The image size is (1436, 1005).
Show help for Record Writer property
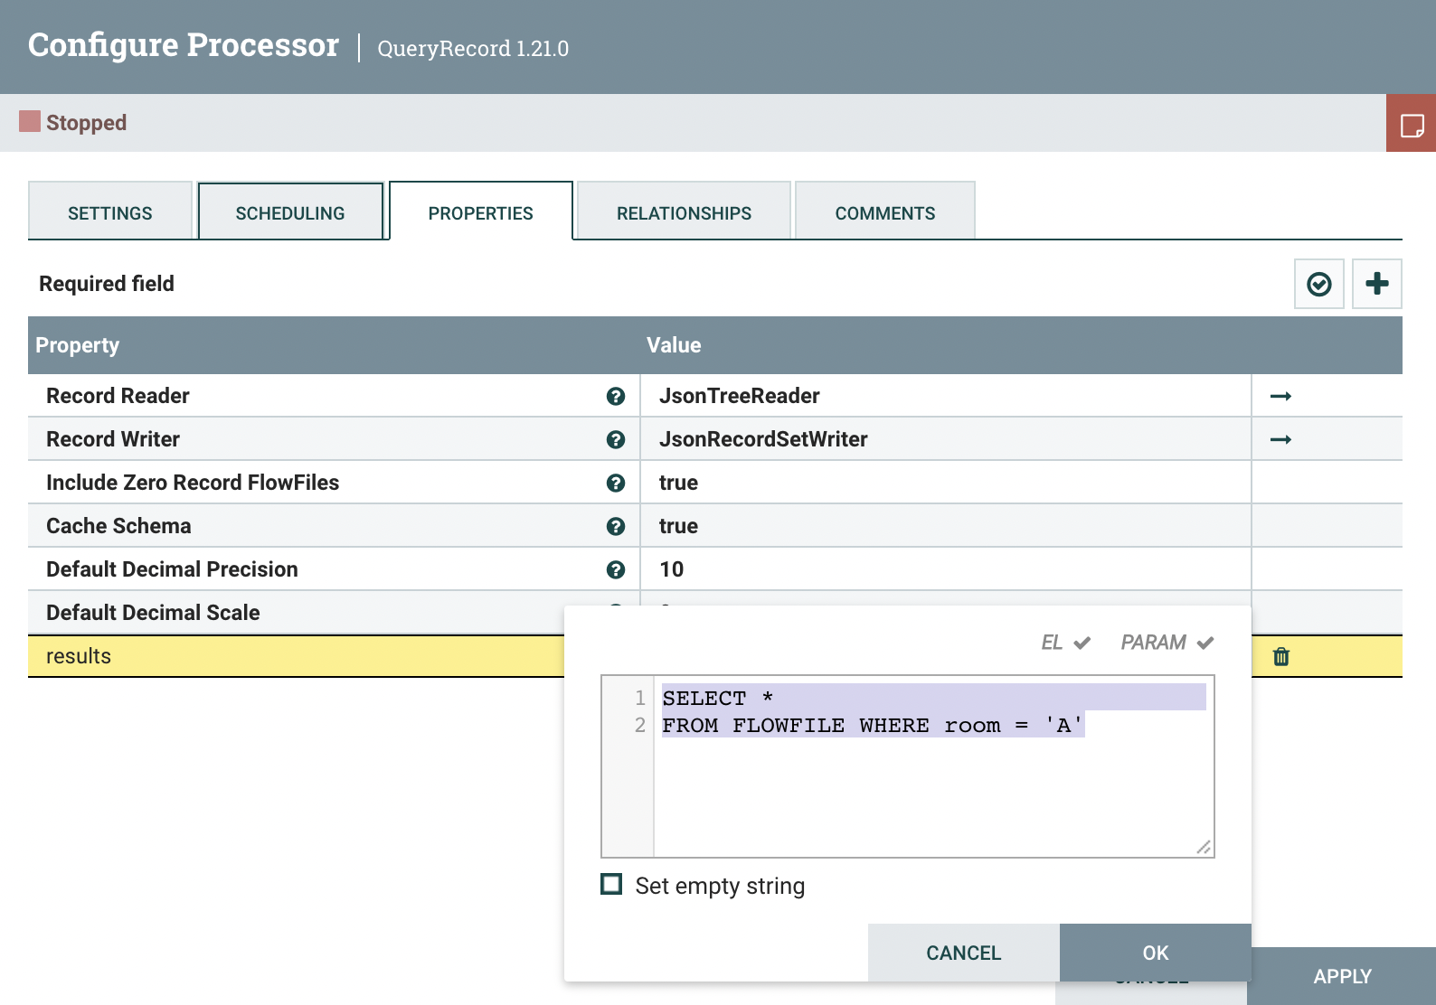(x=616, y=440)
